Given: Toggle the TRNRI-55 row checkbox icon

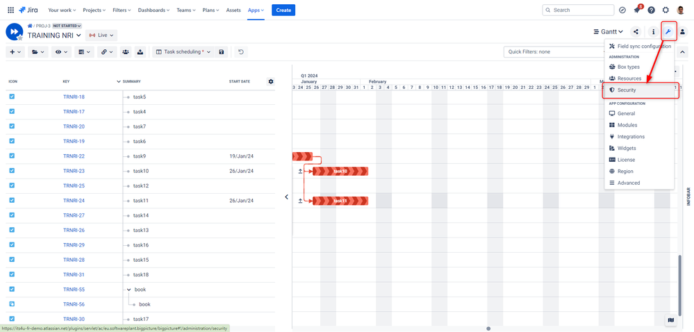Looking at the screenshot, I should pyautogui.click(x=12, y=289).
